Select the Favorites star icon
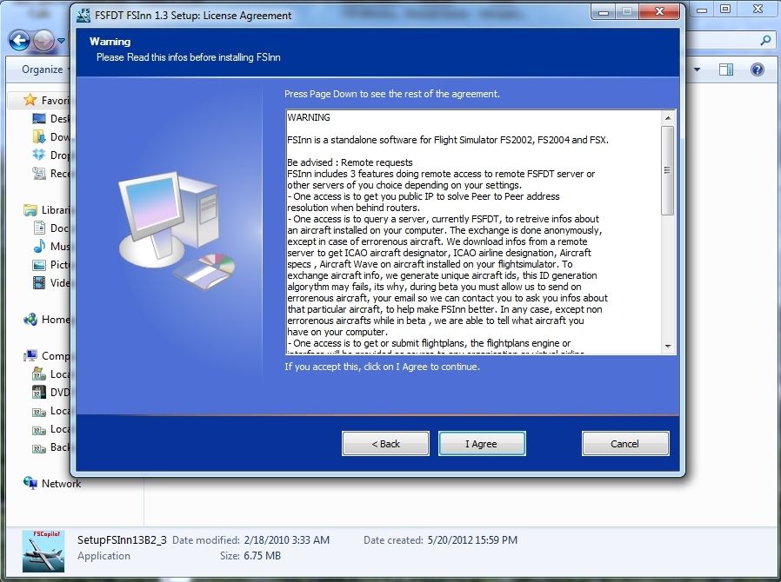Image resolution: width=781 pixels, height=582 pixels. 30,100
